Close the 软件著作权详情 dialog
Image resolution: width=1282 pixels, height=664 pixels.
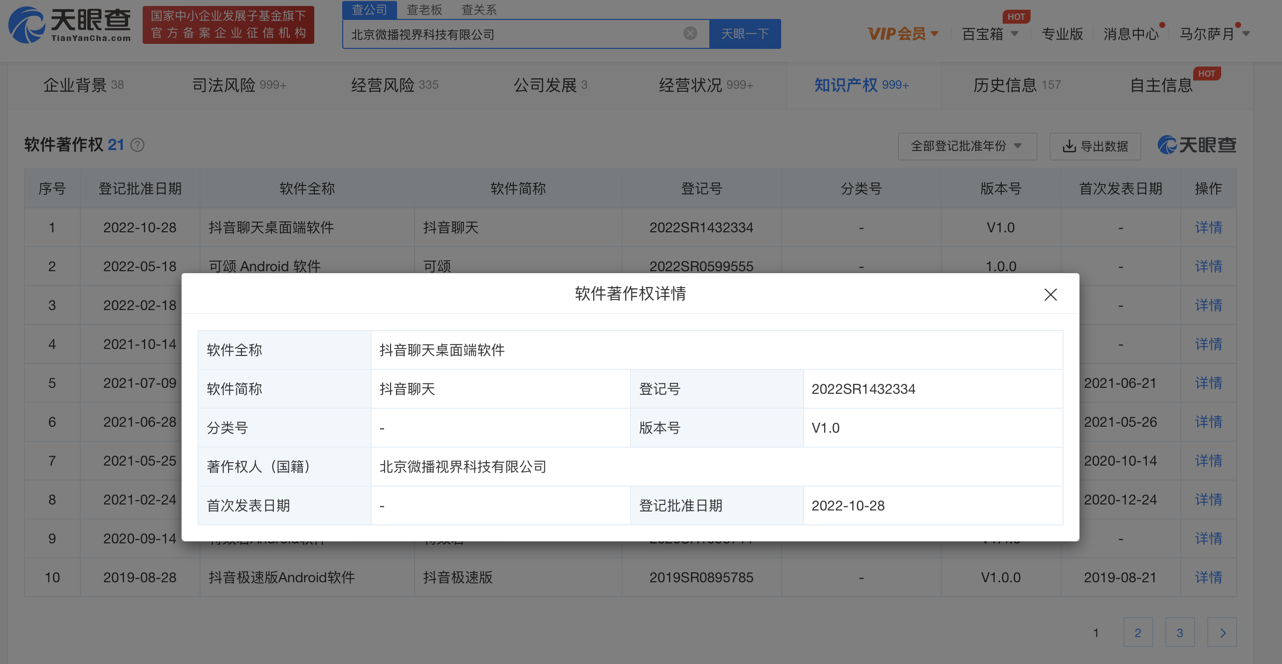(x=1051, y=295)
